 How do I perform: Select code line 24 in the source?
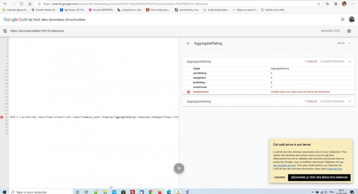[x=94, y=117]
